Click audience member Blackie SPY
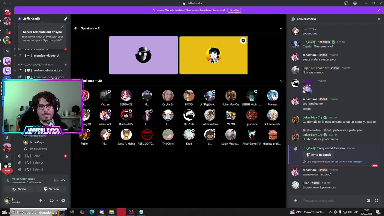 point(126,117)
